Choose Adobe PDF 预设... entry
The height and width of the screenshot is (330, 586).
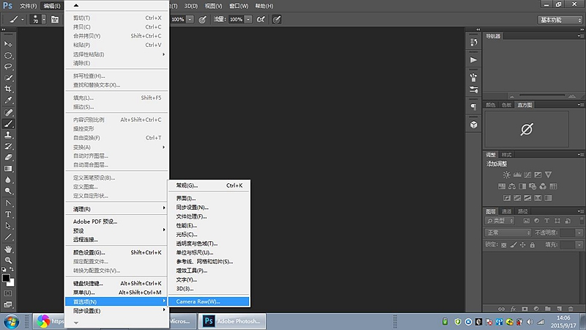point(116,221)
